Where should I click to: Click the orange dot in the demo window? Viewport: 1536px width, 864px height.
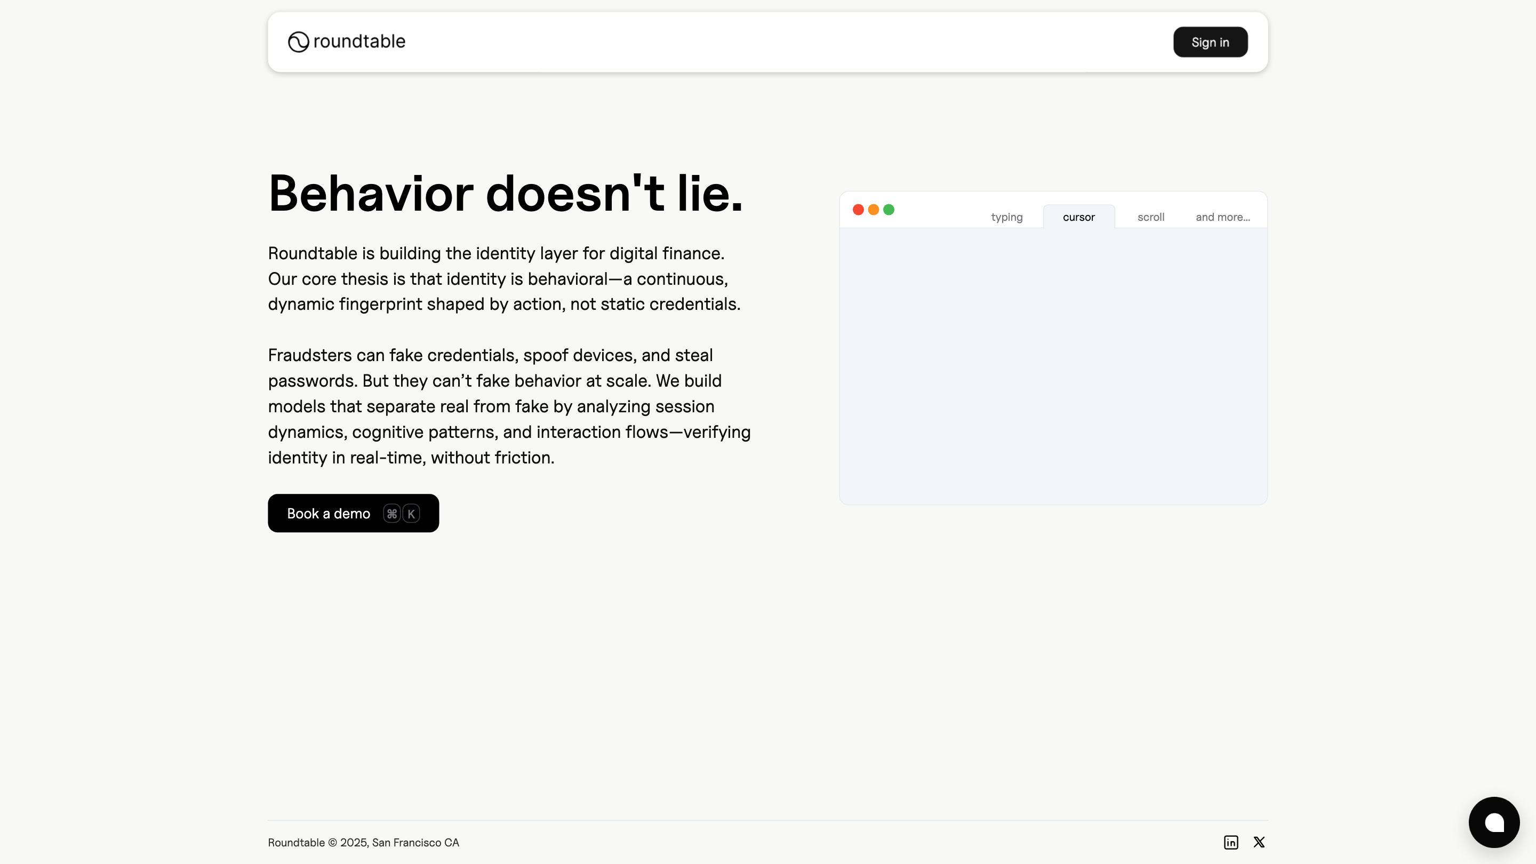873,209
